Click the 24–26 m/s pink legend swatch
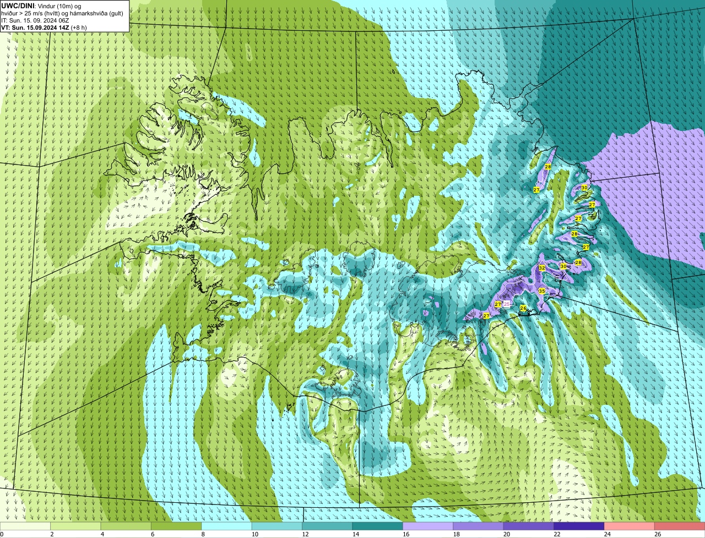705x538 pixels. pos(630,526)
